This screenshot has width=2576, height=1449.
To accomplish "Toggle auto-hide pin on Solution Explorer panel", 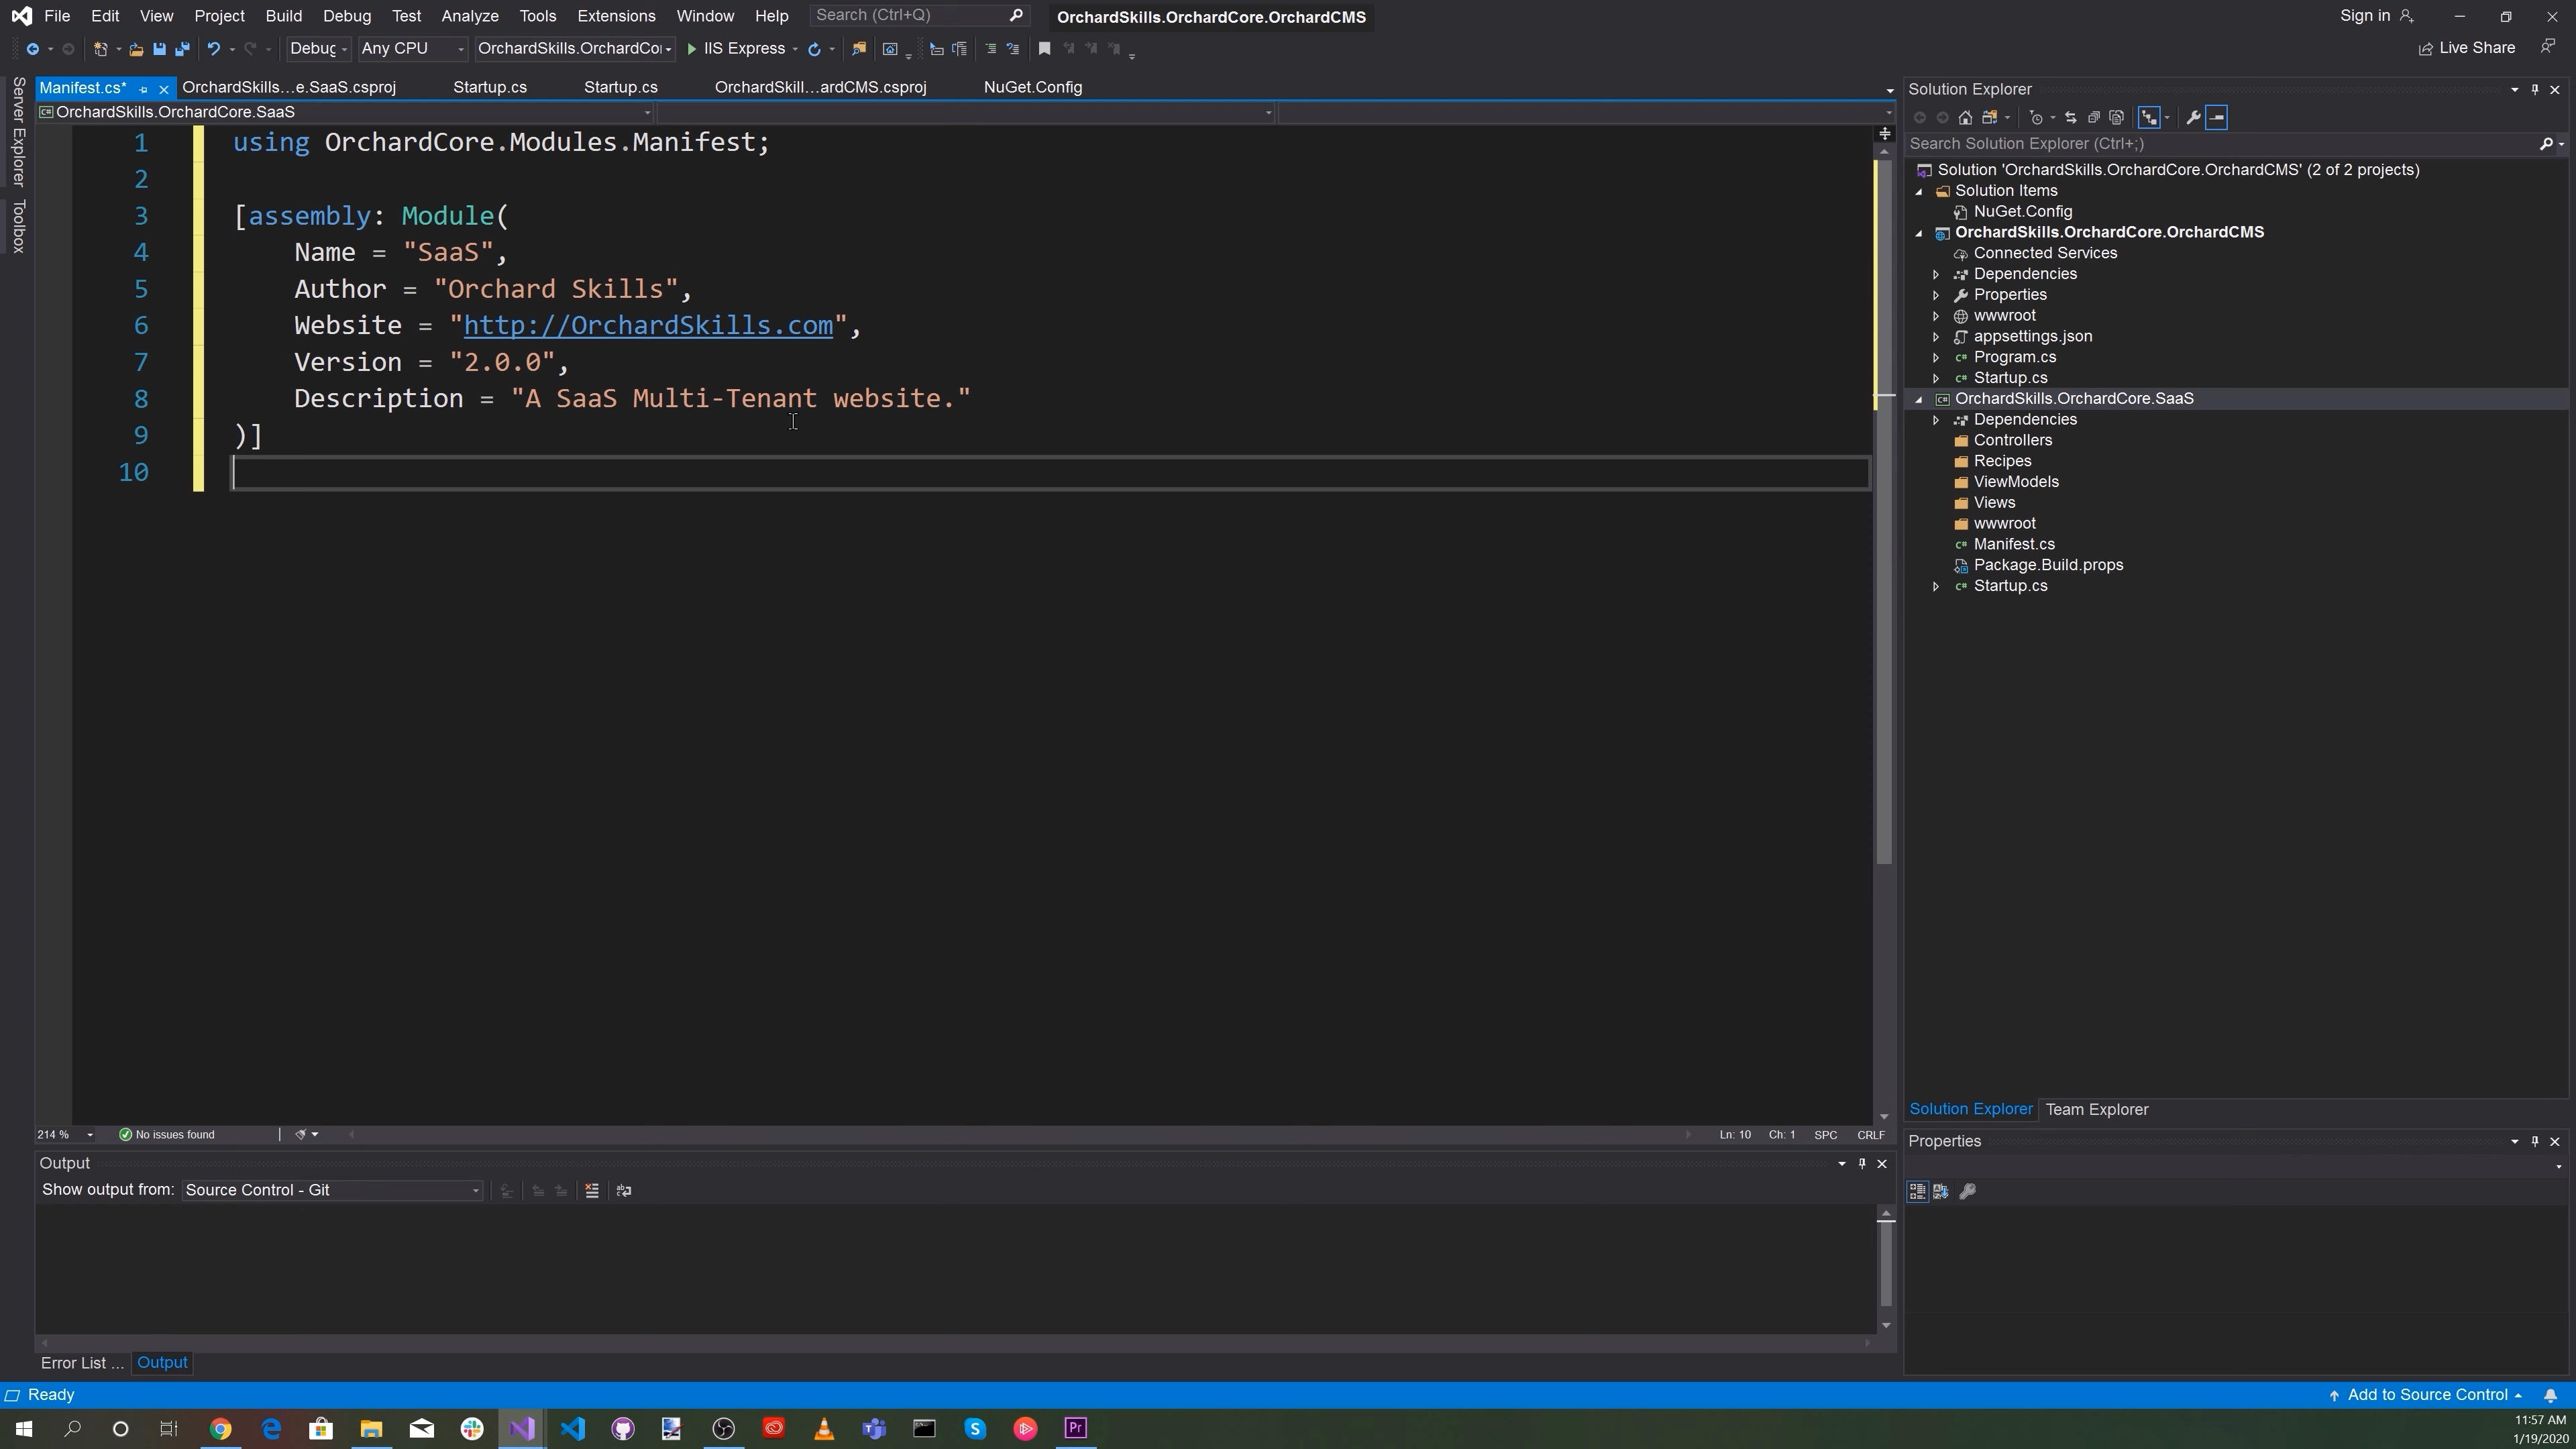I will (2535, 90).
